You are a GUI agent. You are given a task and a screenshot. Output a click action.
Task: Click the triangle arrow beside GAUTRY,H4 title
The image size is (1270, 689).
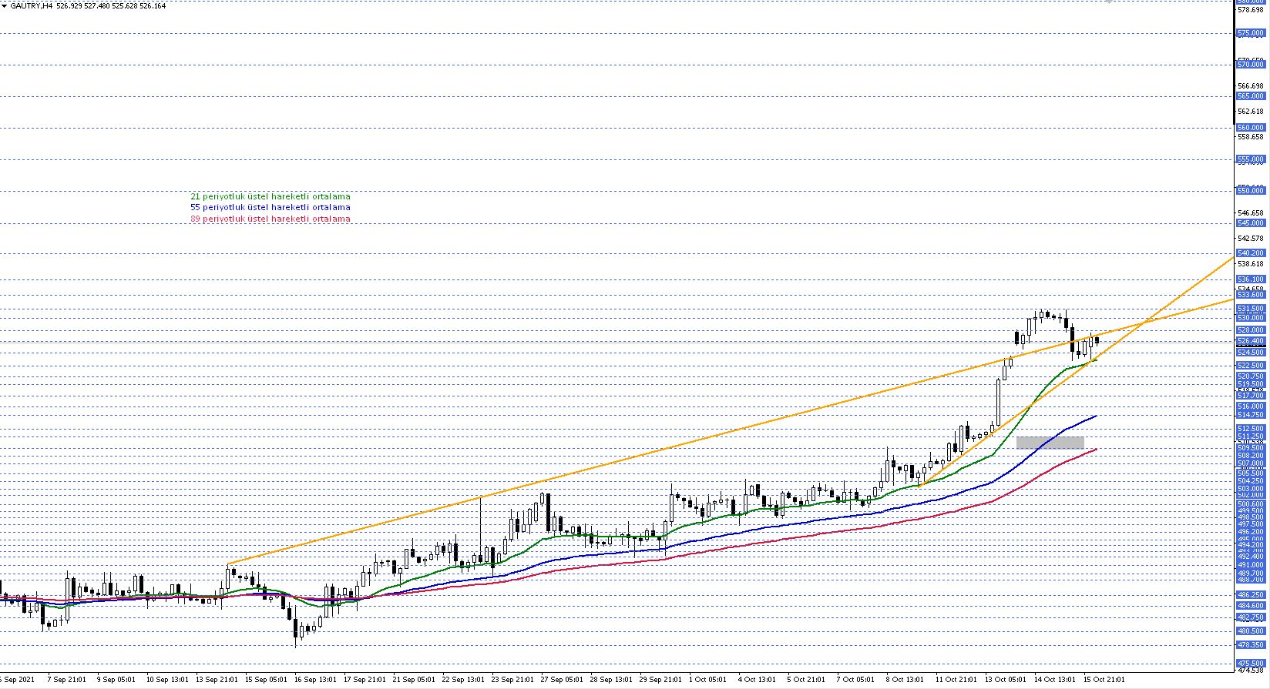pyautogui.click(x=5, y=5)
